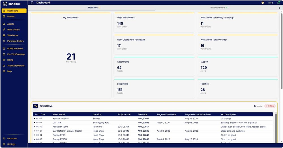
Task: Open Work Orders Part Ready For Pickup card
Action: tap(237, 23)
